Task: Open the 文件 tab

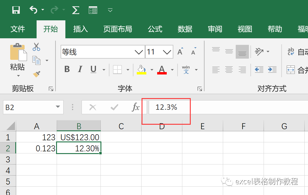Action: point(18,29)
